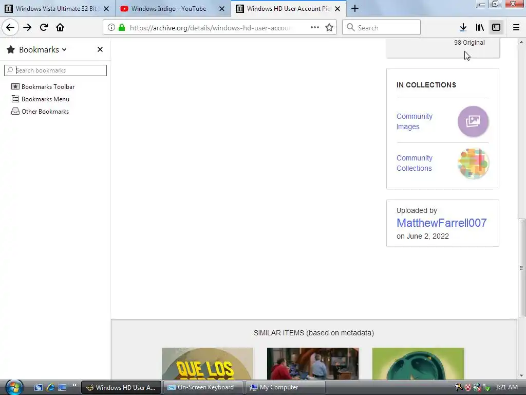Open Bookmarks sidebar switcher dropdown
Screen dimensions: 526x395
click(43, 50)
